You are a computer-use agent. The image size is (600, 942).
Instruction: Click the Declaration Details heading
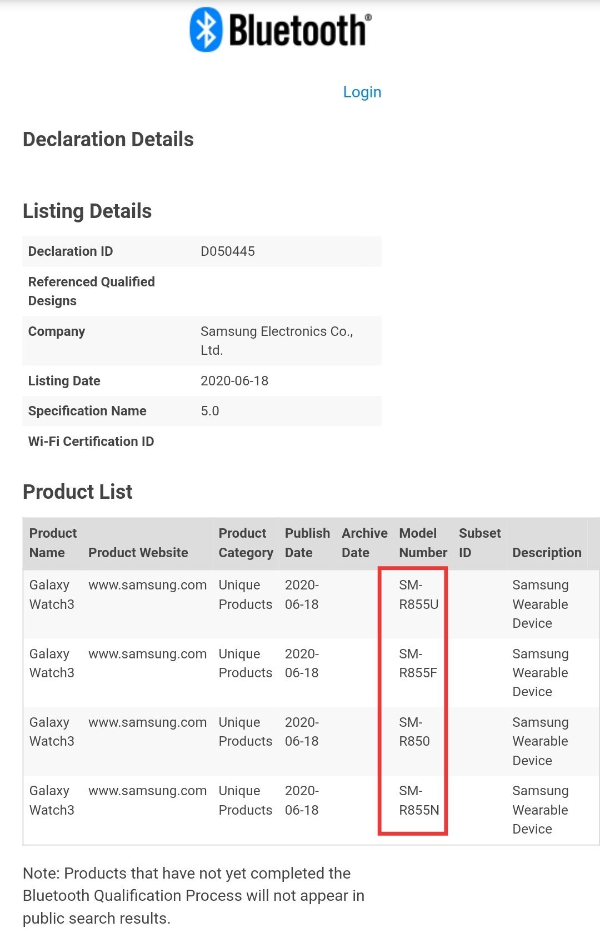pyautogui.click(x=108, y=140)
